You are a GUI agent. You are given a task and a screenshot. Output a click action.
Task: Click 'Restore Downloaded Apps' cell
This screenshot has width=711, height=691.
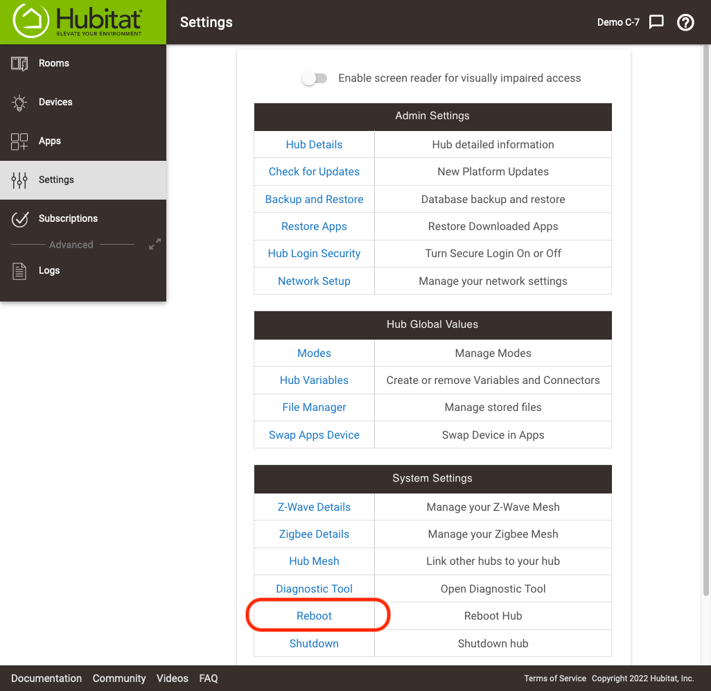[493, 226]
